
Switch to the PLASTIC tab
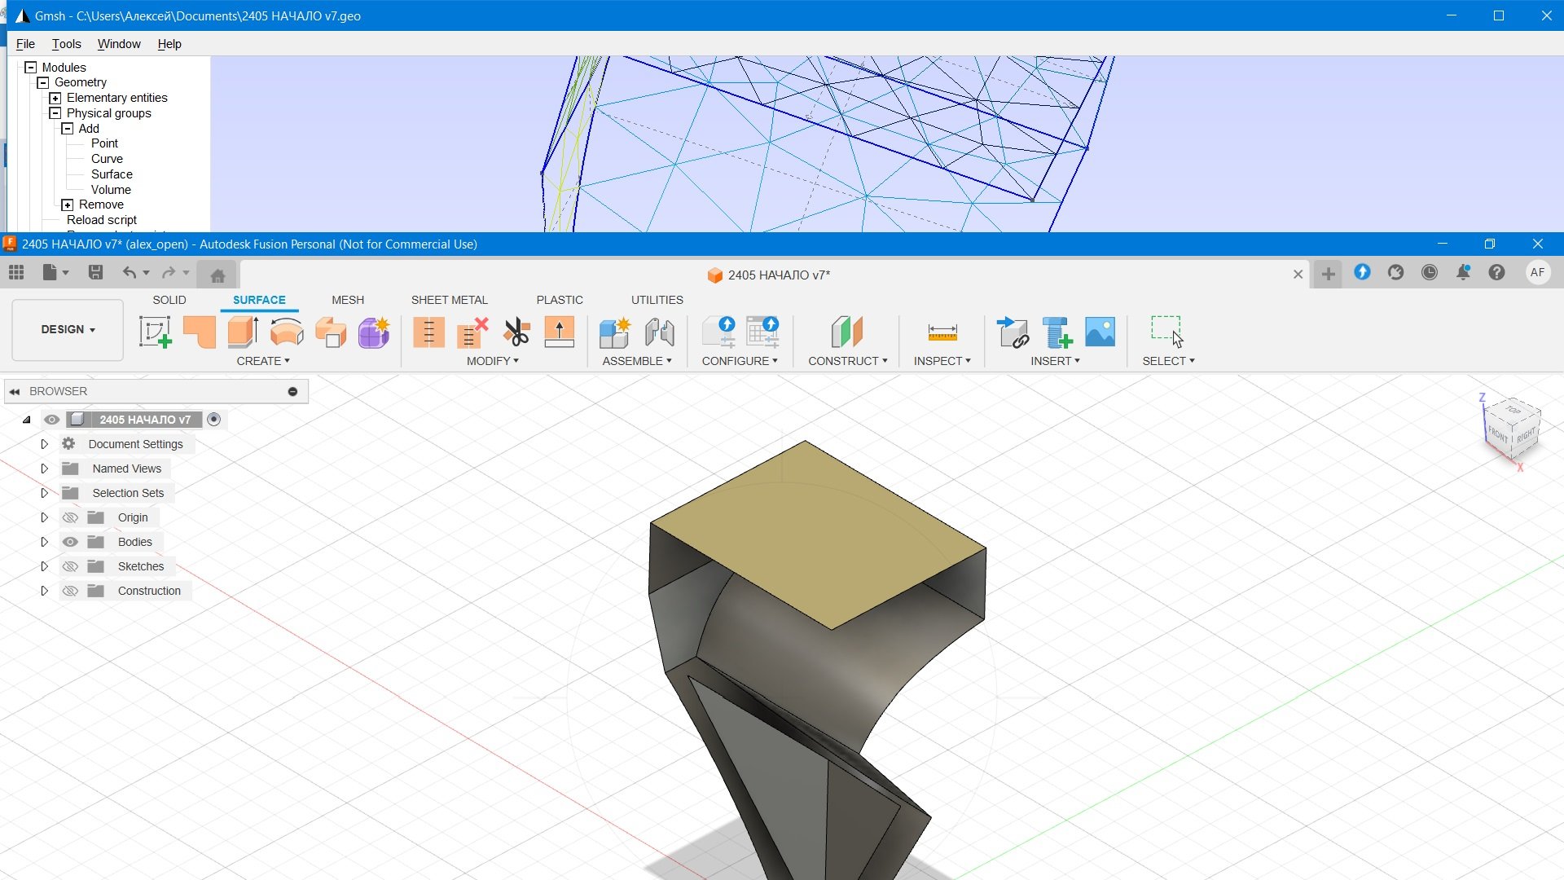coord(560,300)
